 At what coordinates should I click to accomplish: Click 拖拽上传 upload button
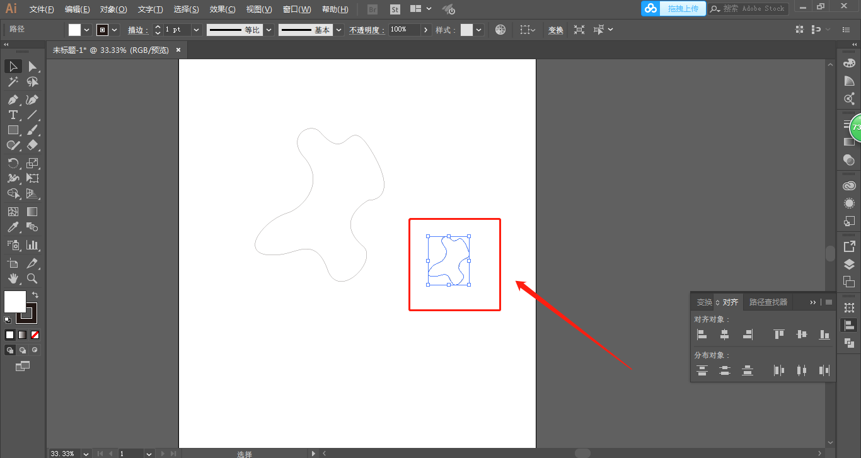[x=674, y=8]
